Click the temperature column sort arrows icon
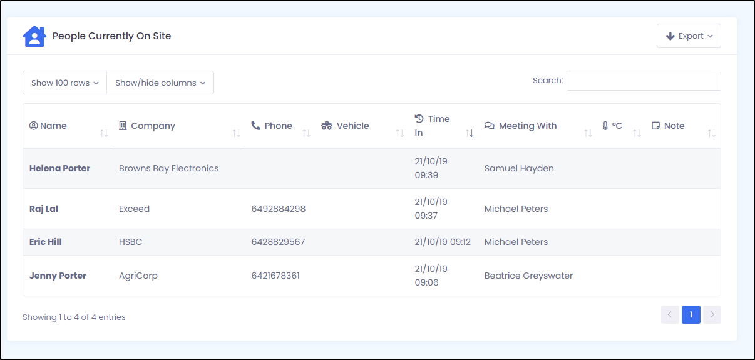This screenshot has height=360, width=755. tap(637, 133)
